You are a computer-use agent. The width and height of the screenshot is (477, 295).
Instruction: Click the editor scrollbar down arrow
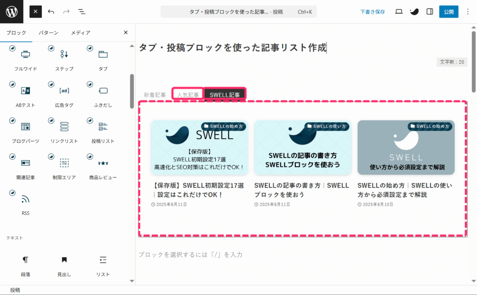click(474, 281)
